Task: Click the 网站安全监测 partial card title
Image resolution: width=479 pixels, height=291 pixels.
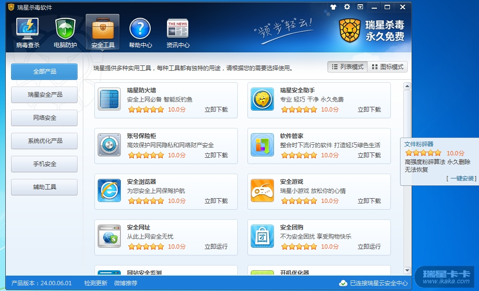Action: (x=144, y=272)
